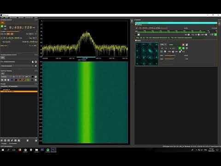Click the red square icon in spectrum controls
221x166 pixels.
16,80
